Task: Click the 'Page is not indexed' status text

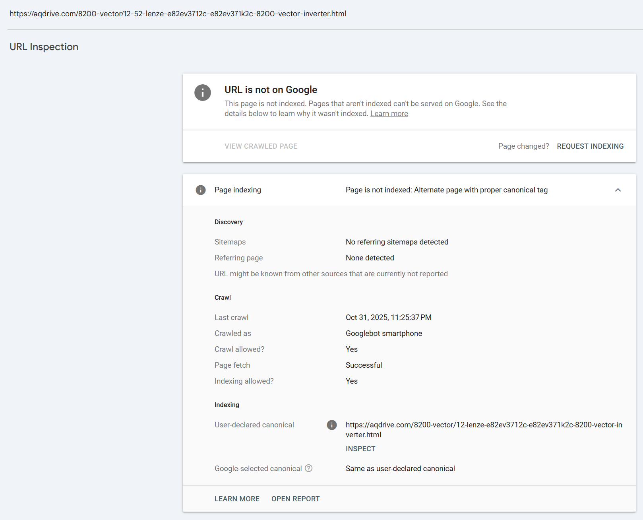Action: tap(446, 190)
